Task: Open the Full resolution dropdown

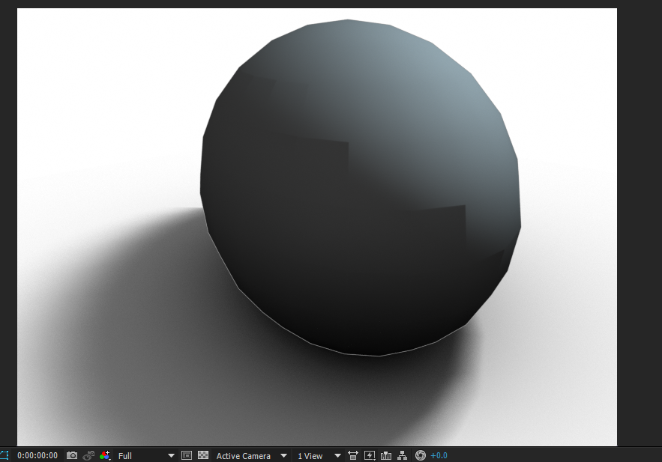Action: [x=146, y=456]
